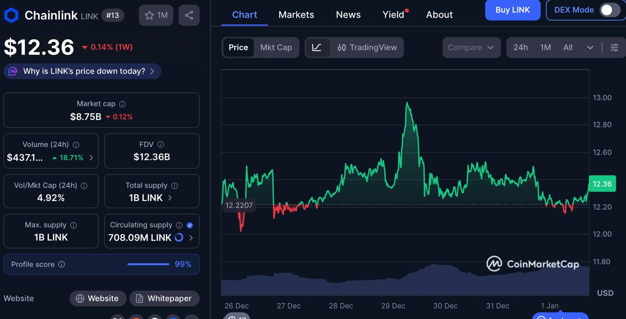Switch chart to Mkt Cap view

(x=276, y=47)
